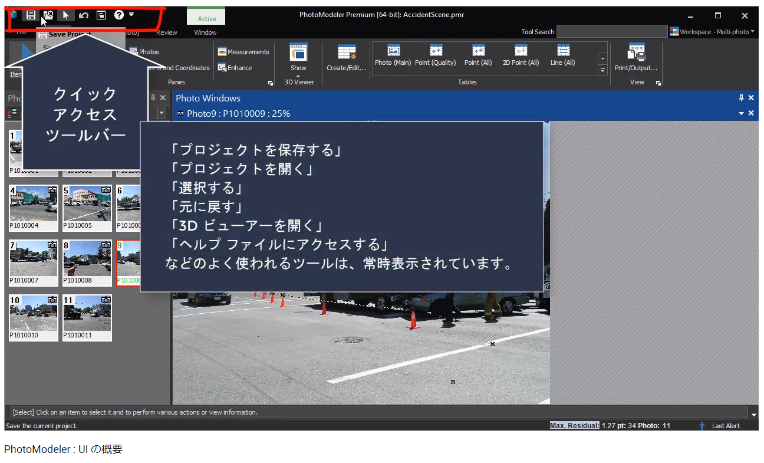764x463 pixels.
Task: Select thumbnail 8 labeled P1010008
Action: (87, 263)
